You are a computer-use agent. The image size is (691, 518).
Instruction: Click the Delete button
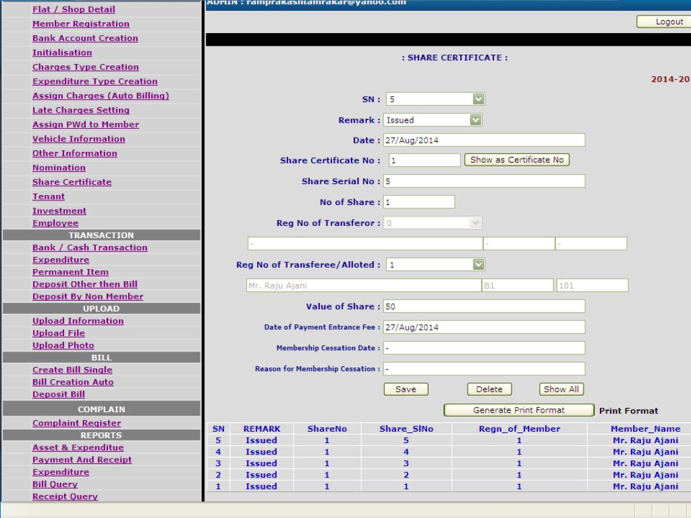click(x=489, y=389)
